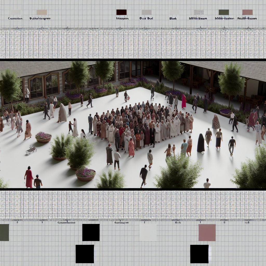The image size is (266, 266).
Task: Click the ruler scale above the bottom palette
Action: click(x=133, y=221)
